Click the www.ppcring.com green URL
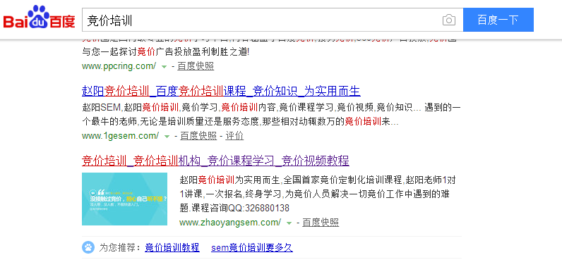Screen dimensions: 562x267 pos(119,66)
